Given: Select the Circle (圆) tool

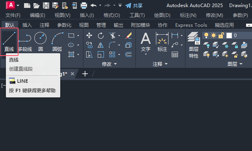Looking at the screenshot, I should coord(40,41).
